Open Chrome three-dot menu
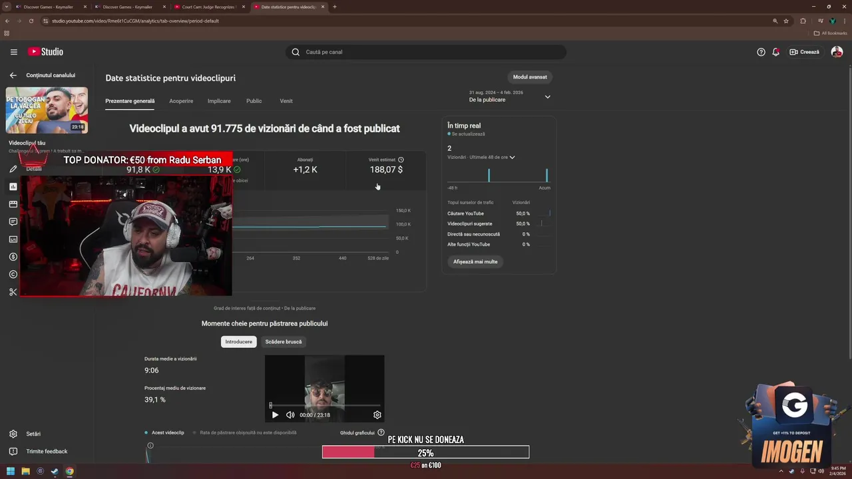The height and width of the screenshot is (479, 852). (x=843, y=21)
